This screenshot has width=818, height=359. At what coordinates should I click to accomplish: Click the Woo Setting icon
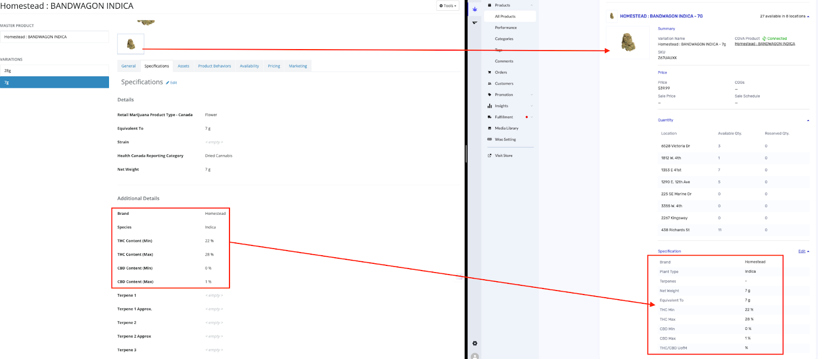pyautogui.click(x=489, y=139)
